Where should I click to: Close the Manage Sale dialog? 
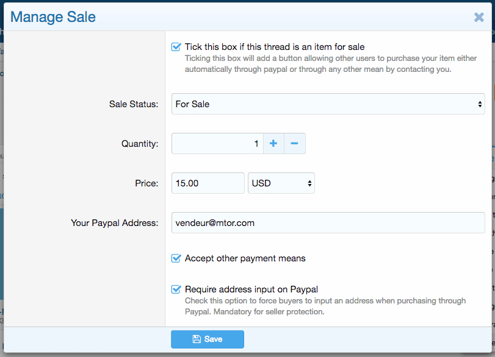point(479,17)
